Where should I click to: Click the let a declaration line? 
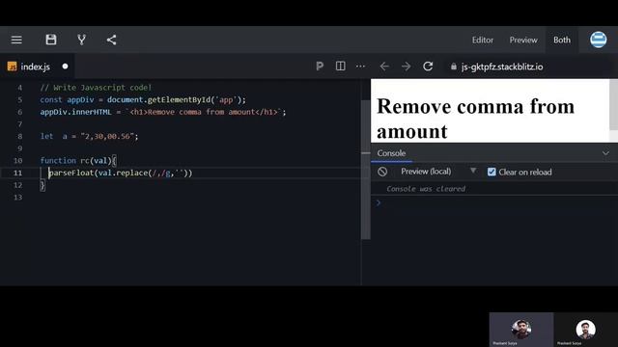(x=89, y=136)
